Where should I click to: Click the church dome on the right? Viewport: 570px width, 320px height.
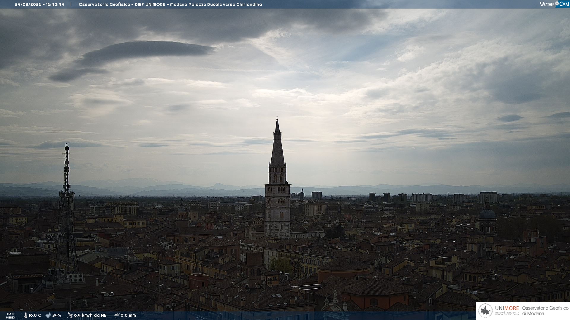(487, 213)
